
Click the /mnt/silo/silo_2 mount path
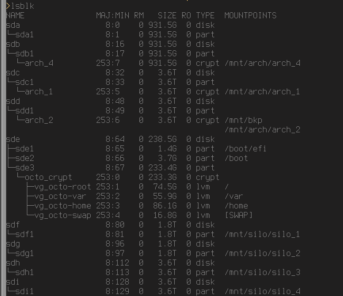pos(262,253)
